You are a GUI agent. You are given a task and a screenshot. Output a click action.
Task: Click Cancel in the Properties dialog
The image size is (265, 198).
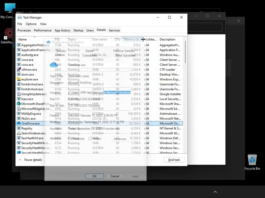coord(115,176)
